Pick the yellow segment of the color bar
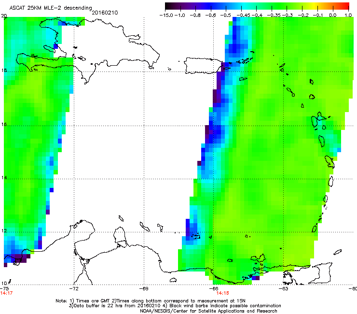Image resolution: width=357 pixels, height=314 pixels. (x=316, y=6)
